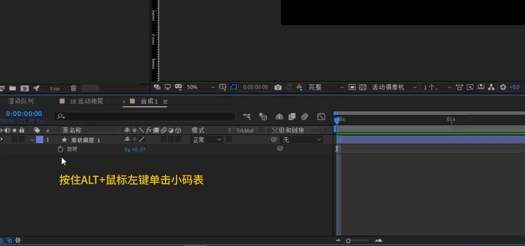Toggle the transparency grid button
This screenshot has width=525, height=246.
[x=363, y=87]
